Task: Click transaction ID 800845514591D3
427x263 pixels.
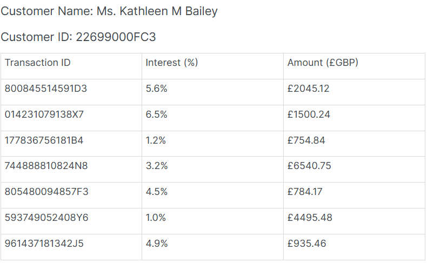Action: pos(46,89)
